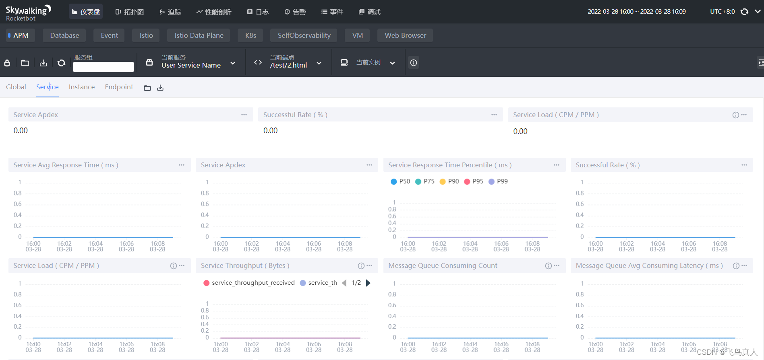Select the SelfObservability dashboard button
This screenshot has height=360, width=764.
point(304,35)
